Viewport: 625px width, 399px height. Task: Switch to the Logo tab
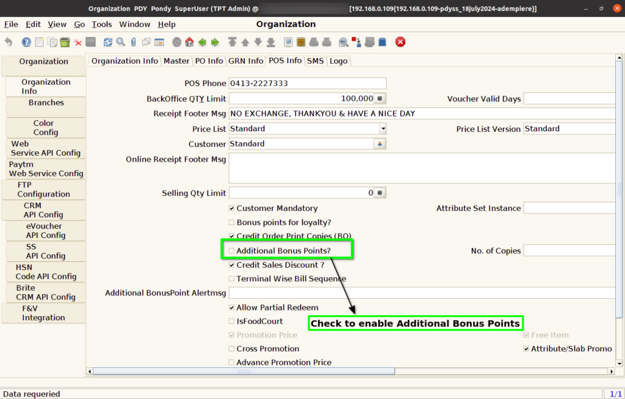(x=338, y=61)
